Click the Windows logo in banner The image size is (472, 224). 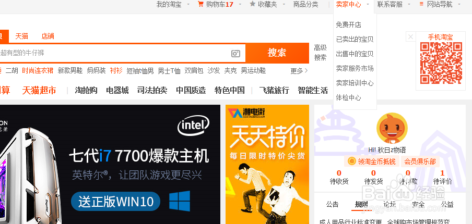(180, 201)
